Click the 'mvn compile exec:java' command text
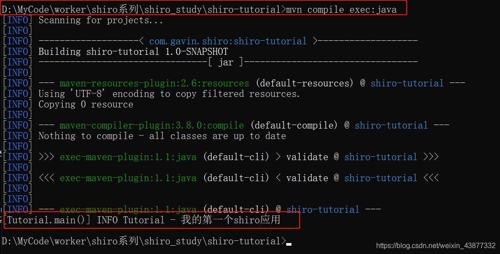 pyautogui.click(x=341, y=10)
